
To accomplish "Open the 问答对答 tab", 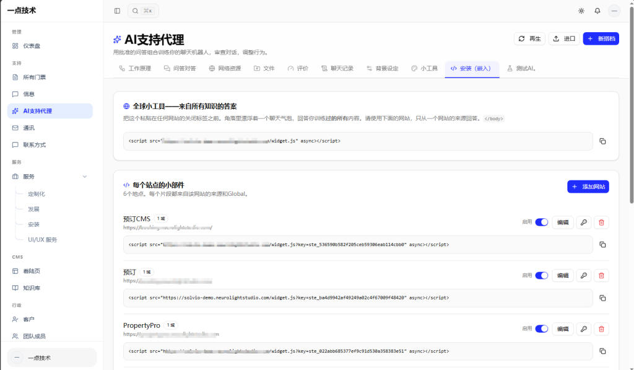I will pyautogui.click(x=180, y=68).
